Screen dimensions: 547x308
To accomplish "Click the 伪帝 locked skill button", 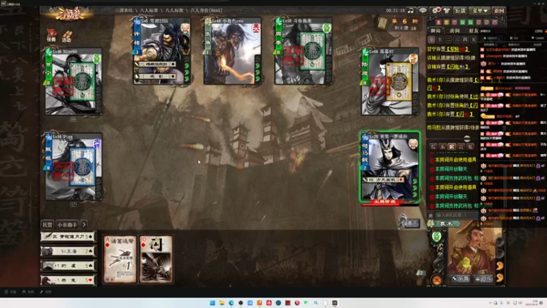I will tap(484, 279).
